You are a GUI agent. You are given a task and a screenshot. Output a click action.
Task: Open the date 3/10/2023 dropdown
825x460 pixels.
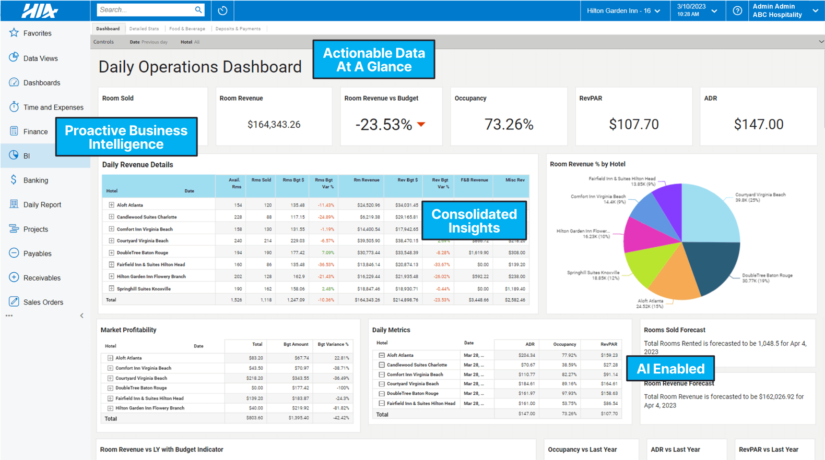pyautogui.click(x=698, y=10)
